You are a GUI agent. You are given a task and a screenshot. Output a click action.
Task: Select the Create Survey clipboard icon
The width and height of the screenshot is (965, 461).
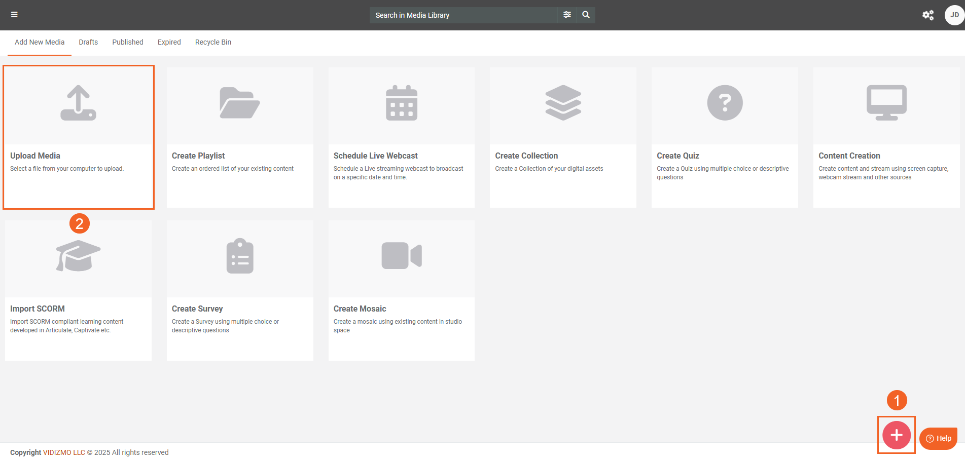click(239, 256)
